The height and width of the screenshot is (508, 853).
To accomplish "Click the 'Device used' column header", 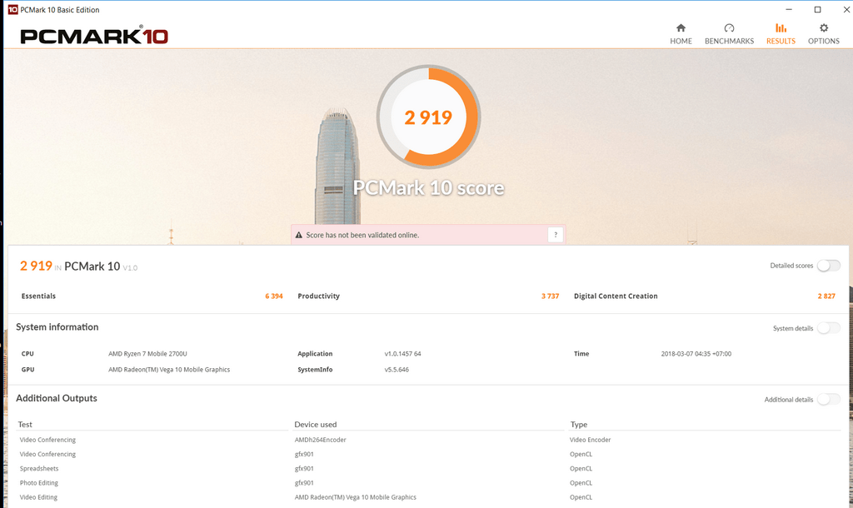I will pos(316,425).
